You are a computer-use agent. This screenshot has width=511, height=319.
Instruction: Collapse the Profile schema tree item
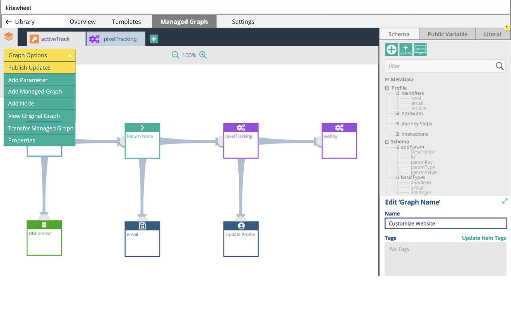(386, 87)
